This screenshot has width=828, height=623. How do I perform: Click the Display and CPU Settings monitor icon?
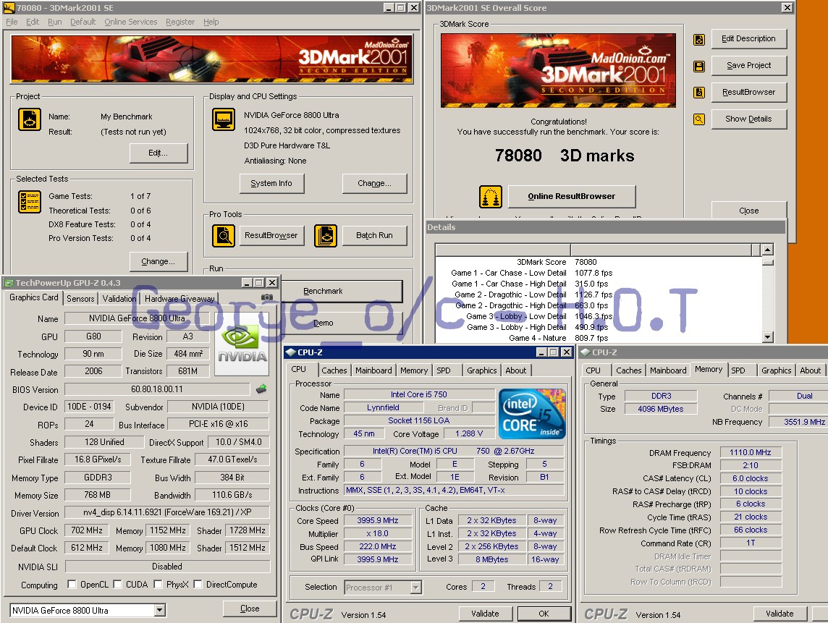(224, 119)
